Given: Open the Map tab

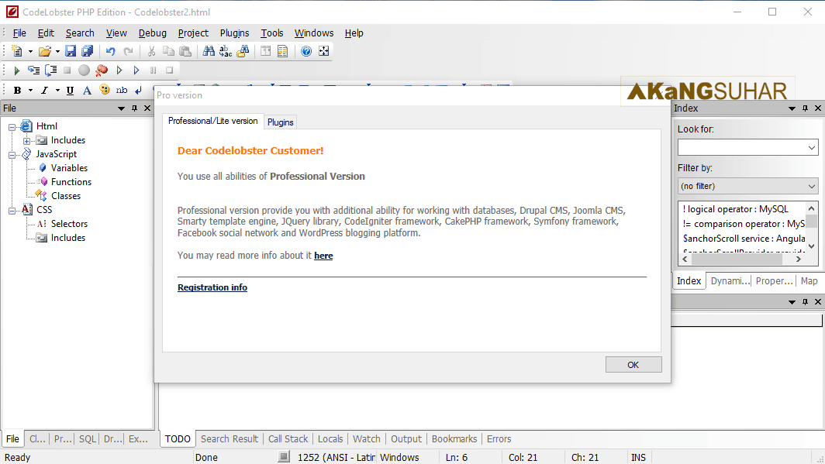Looking at the screenshot, I should pyautogui.click(x=809, y=281).
